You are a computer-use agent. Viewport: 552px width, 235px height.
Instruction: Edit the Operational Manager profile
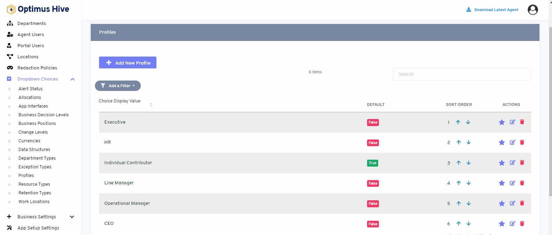coord(512,203)
